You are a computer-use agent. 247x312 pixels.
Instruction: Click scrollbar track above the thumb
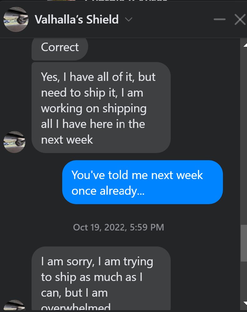[244, 135]
